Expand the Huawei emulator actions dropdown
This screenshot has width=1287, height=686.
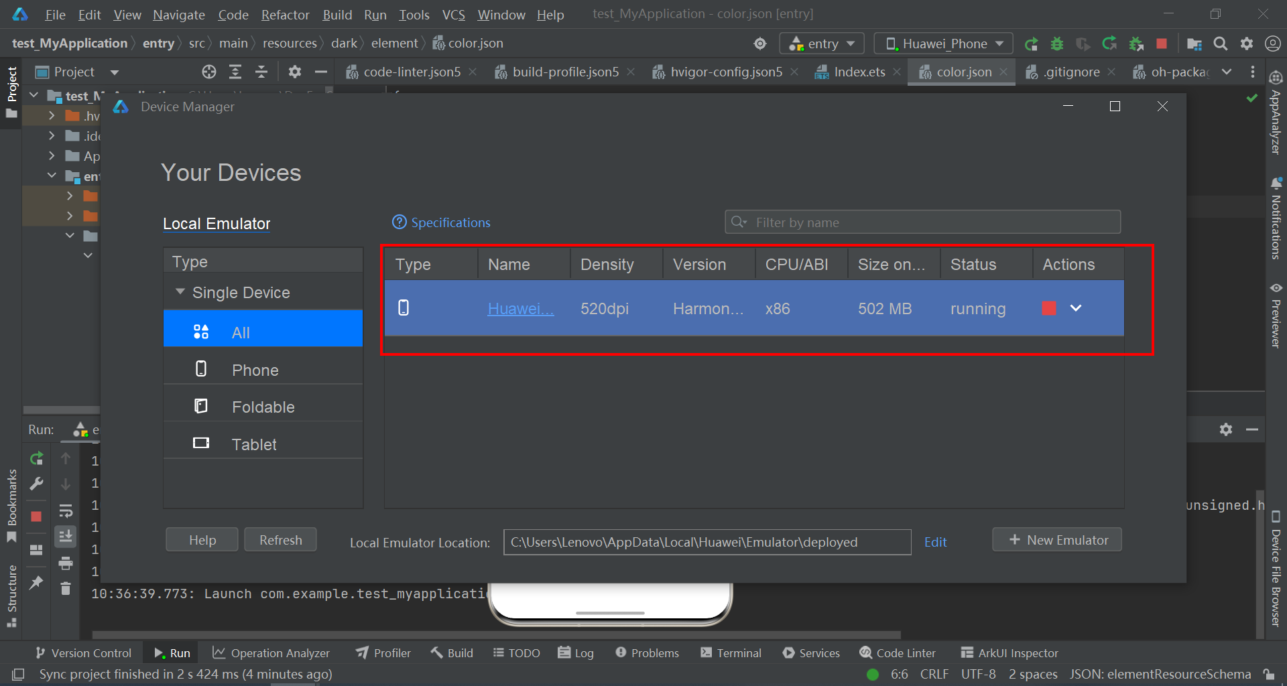pos(1076,308)
